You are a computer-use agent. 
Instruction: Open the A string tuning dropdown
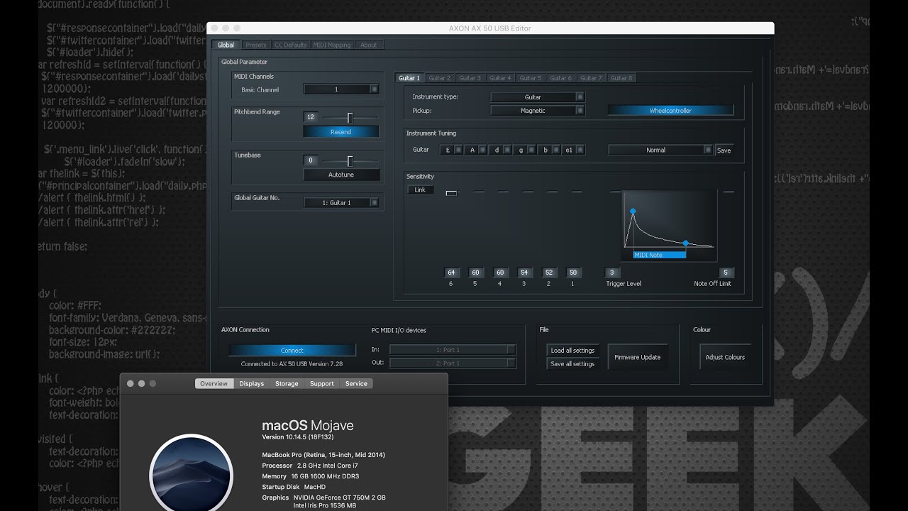pos(475,150)
